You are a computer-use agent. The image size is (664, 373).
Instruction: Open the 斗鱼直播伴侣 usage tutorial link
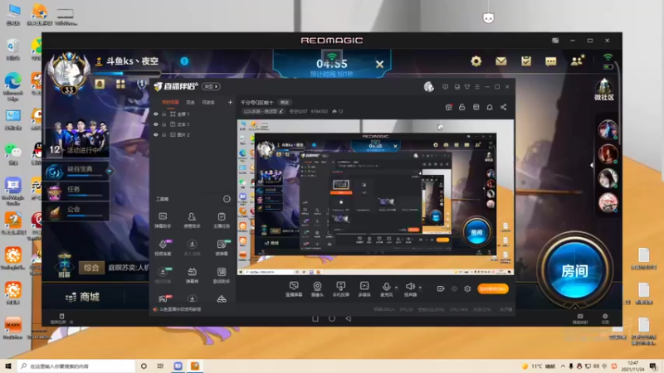point(180,309)
